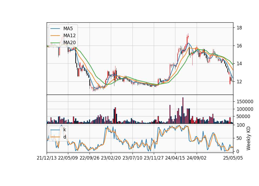Click the d legend label
Viewport: 259px width, 186px height.
[65, 137]
